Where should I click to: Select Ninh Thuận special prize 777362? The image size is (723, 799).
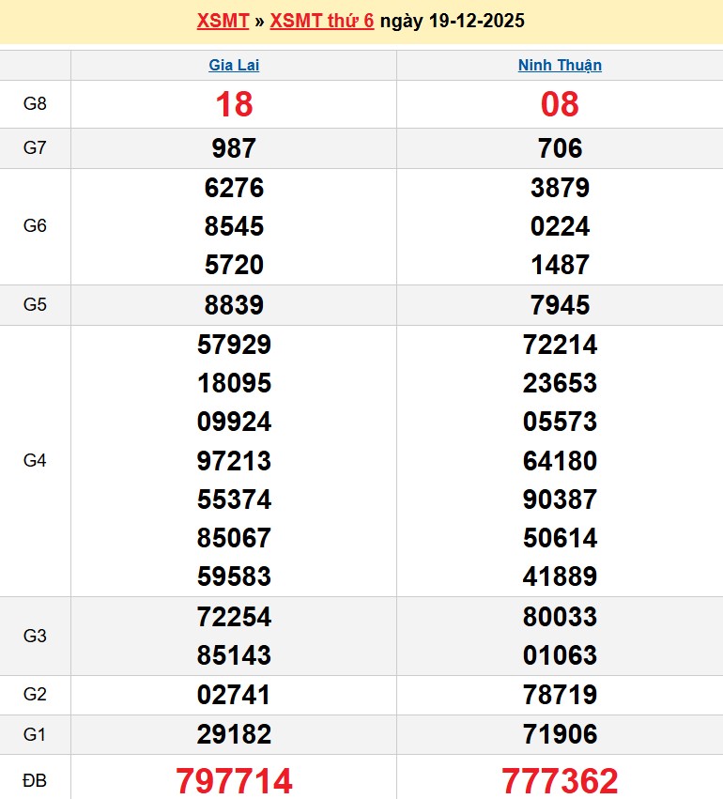tap(560, 780)
